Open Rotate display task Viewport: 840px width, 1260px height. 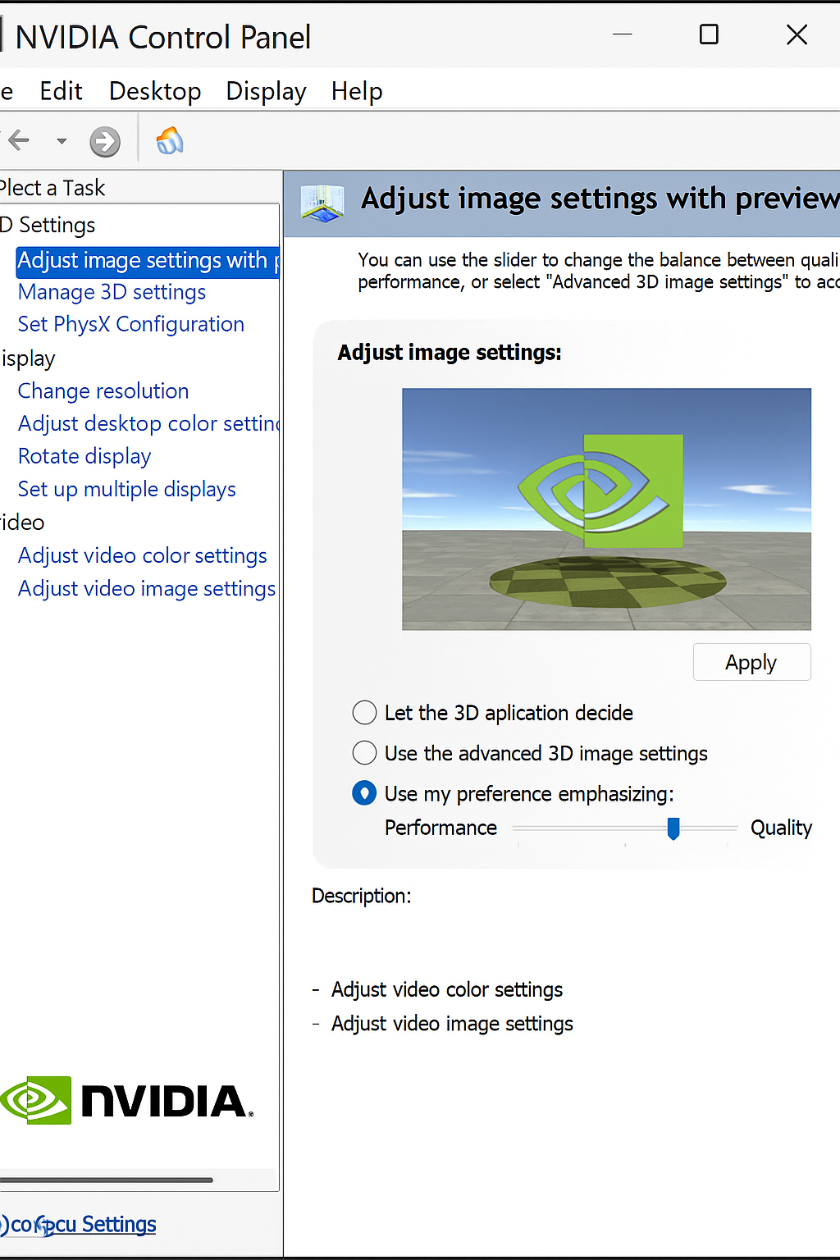click(84, 456)
